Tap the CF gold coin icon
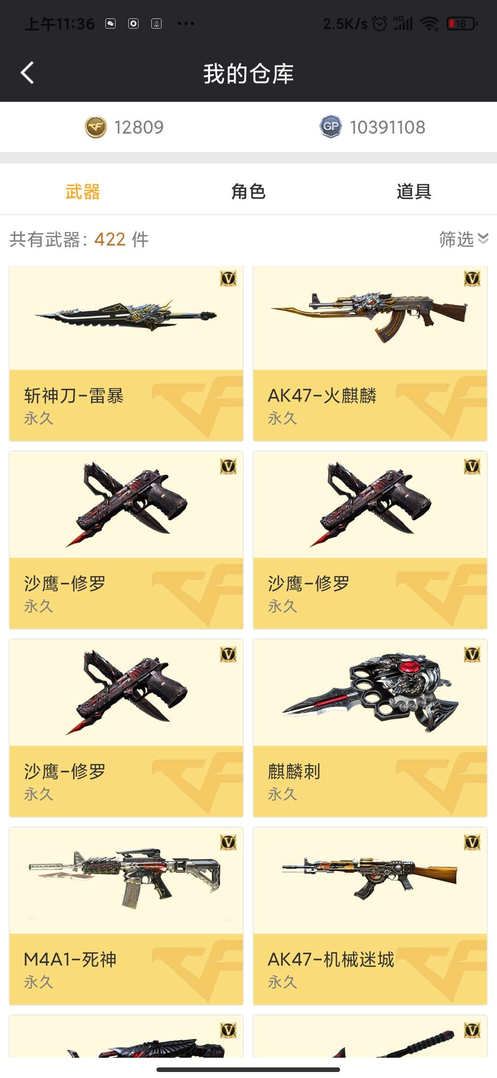 coord(96,127)
